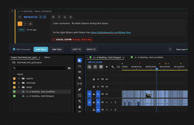194x125 pixels.
Task: Mute the A1 audio track
Action: 107,102
